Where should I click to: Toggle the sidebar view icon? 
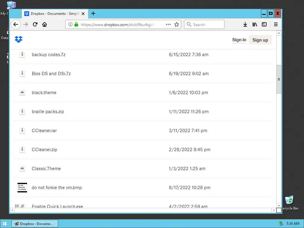pos(264,24)
